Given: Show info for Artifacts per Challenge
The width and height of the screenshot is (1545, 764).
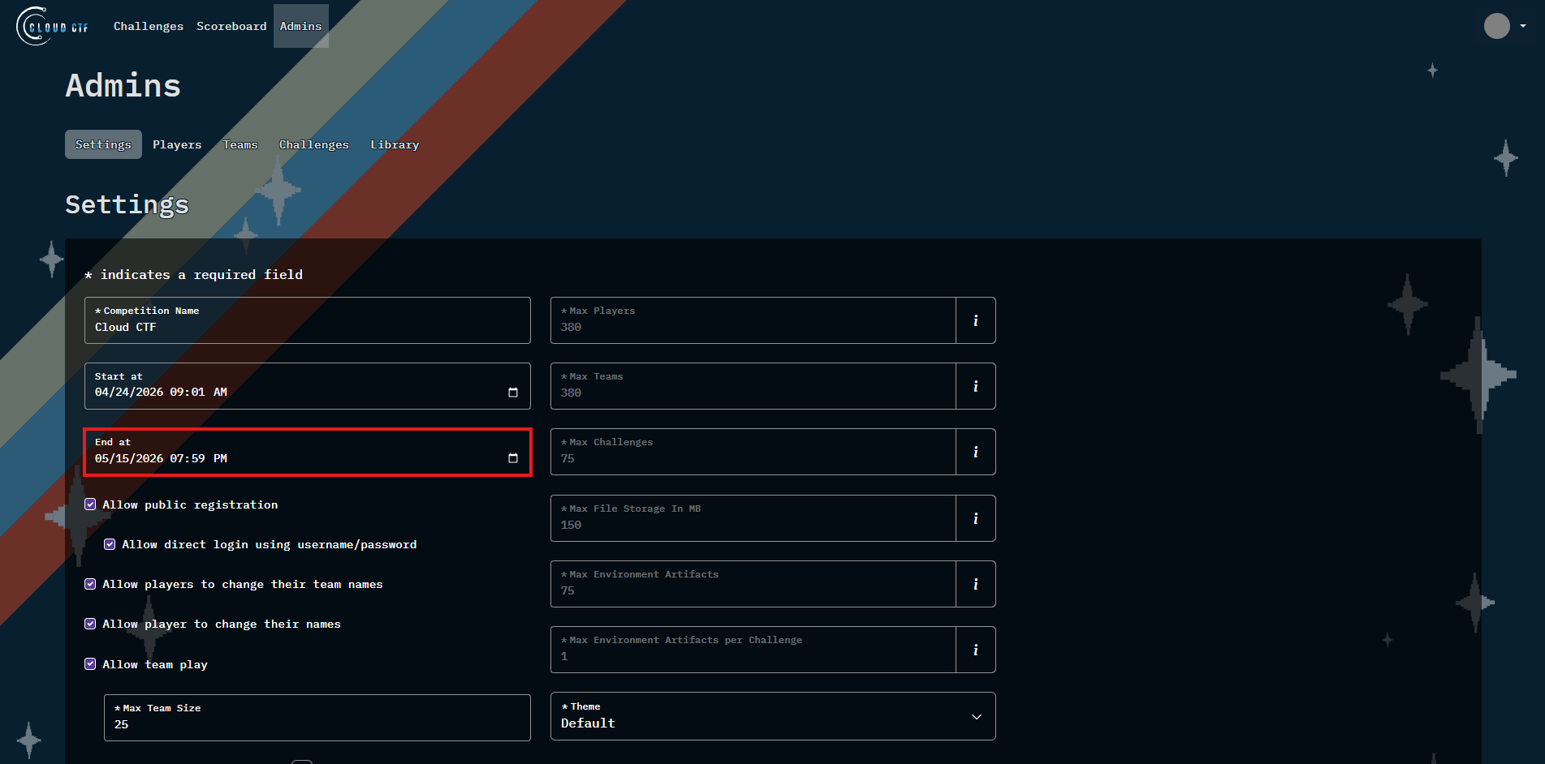Looking at the screenshot, I should coord(976,650).
